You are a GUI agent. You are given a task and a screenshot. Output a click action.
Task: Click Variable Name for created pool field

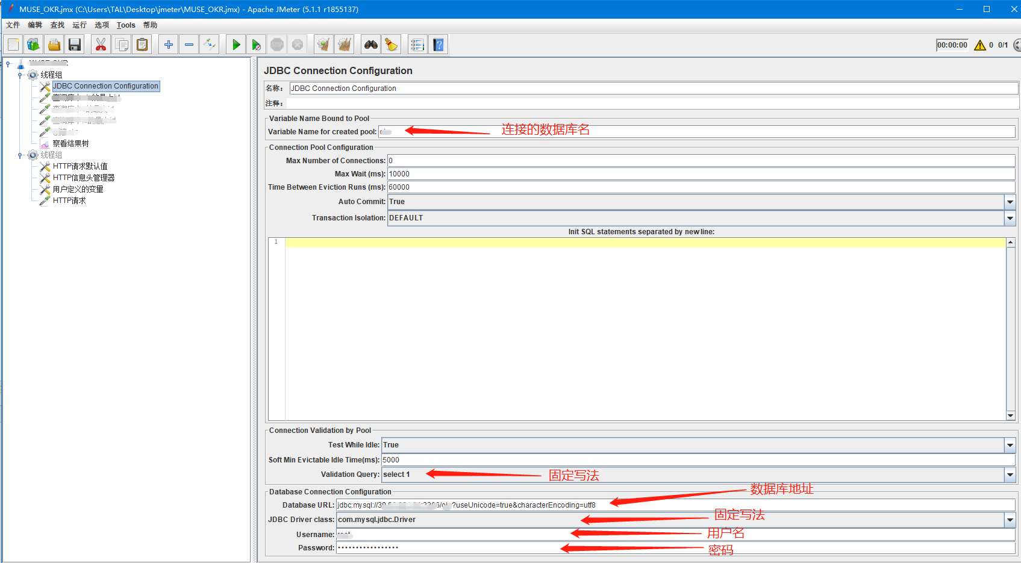tap(696, 132)
